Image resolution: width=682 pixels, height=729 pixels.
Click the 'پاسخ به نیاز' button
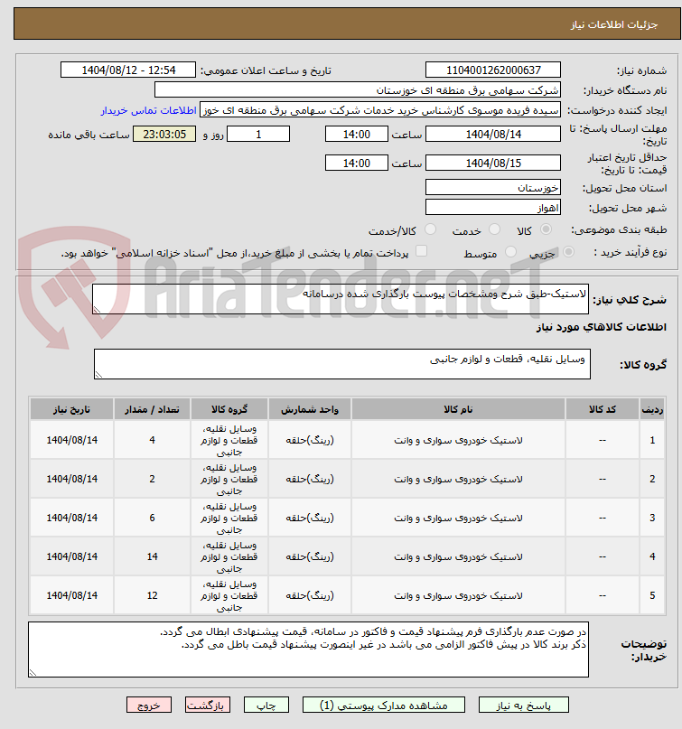(524, 705)
